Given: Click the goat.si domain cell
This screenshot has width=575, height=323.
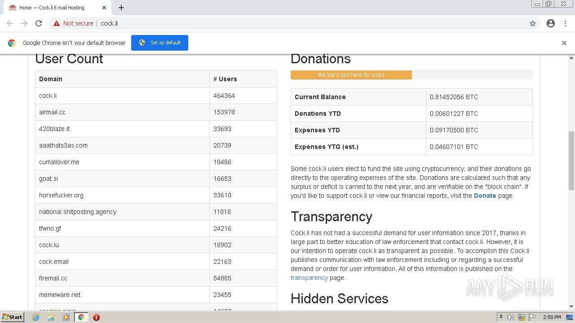Looking at the screenshot, I should click(122, 179).
